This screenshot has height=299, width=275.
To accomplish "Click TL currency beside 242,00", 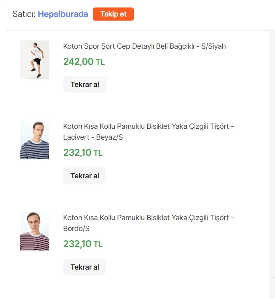I will [x=100, y=62].
